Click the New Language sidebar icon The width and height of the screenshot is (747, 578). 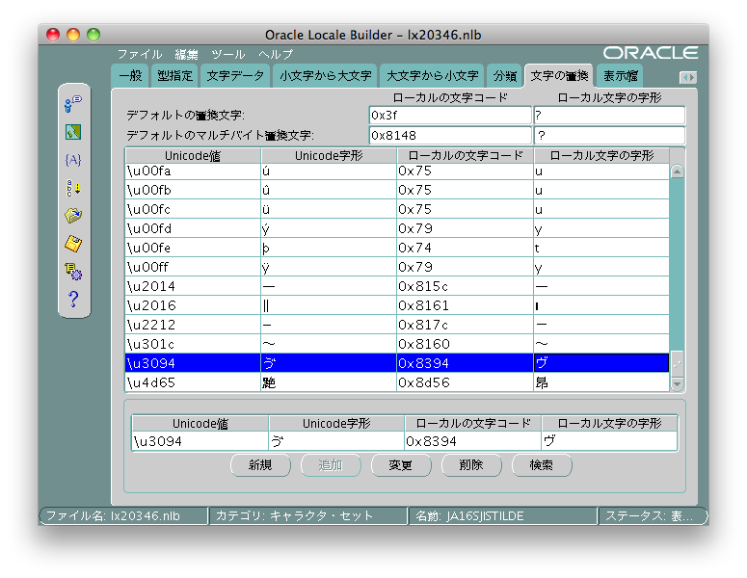pyautogui.click(x=73, y=103)
